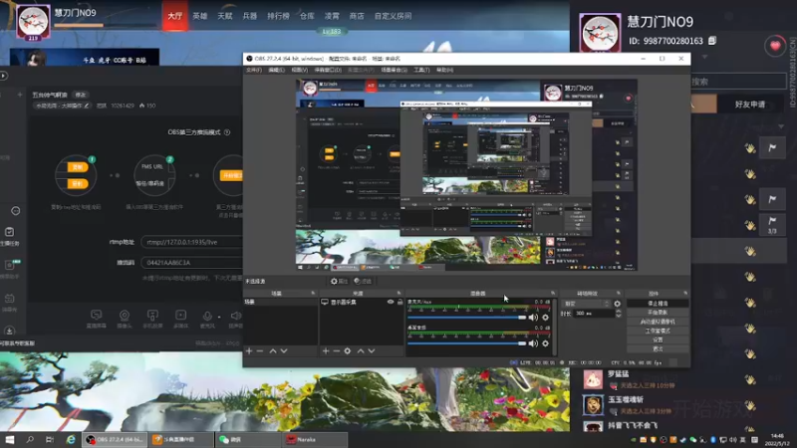
Task: Click the first flag button in friends list
Action: coord(772,147)
